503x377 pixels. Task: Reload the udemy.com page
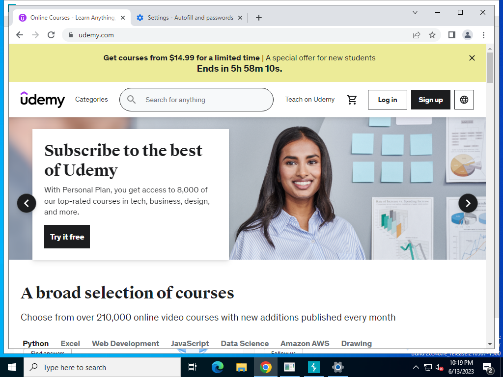pos(51,35)
